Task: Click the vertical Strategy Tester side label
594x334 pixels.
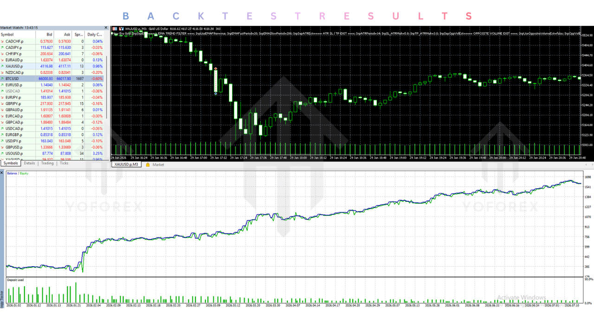Action: 2,298
